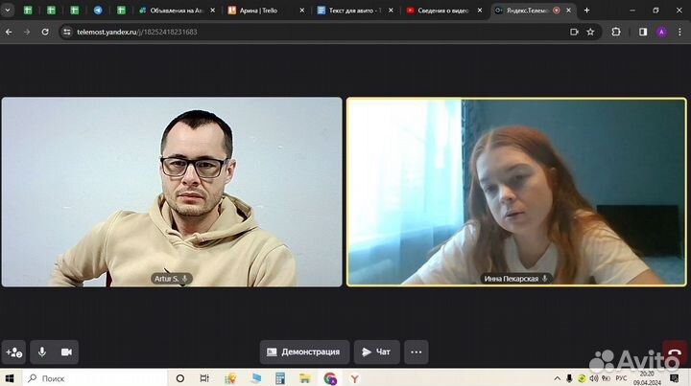Start screen sharing with Демонстрация button

click(x=304, y=352)
